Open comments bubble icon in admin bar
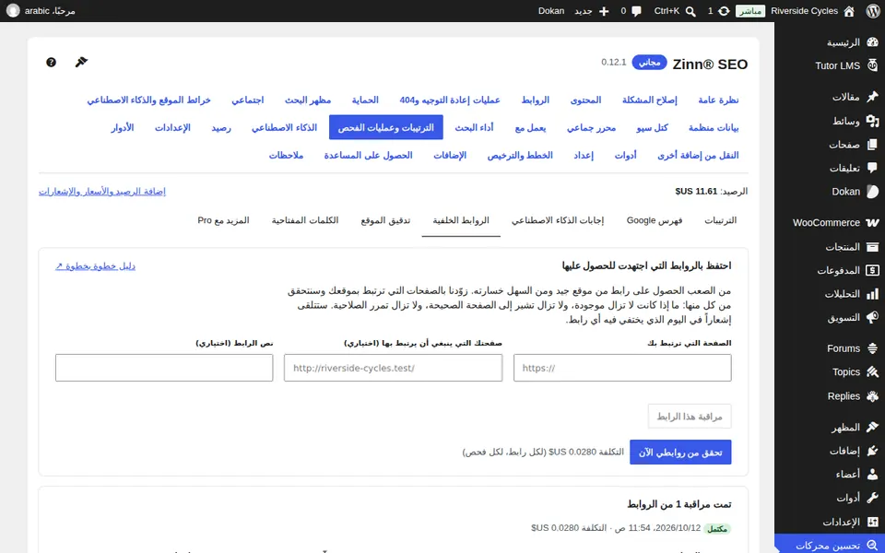This screenshot has height=553, width=885. [637, 11]
